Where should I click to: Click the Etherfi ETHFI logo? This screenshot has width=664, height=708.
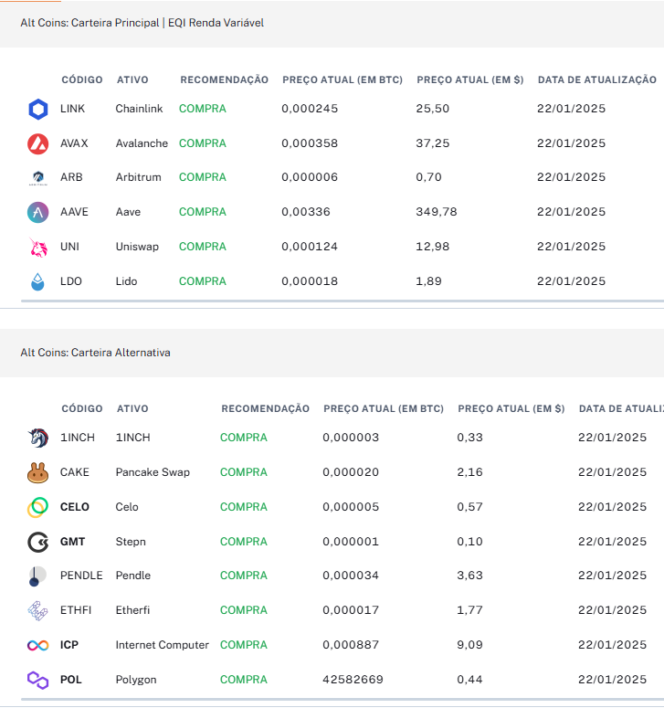(38, 610)
